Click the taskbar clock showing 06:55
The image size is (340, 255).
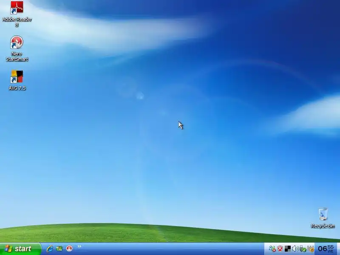326,249
